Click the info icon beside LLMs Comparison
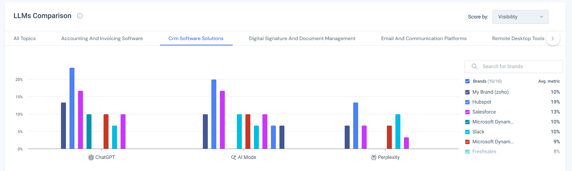This screenshot has width=572, height=171. pos(80,16)
